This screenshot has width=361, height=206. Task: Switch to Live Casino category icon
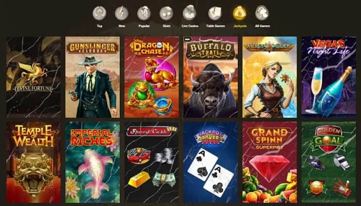[189, 13]
